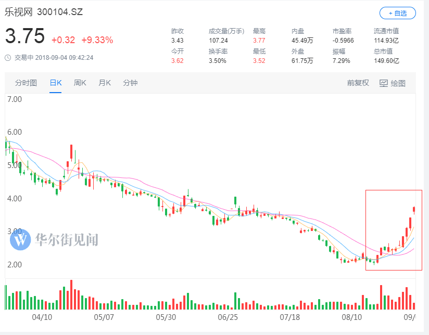Image resolution: width=429 pixels, height=335 pixels.
Task: Click the 内盘 value 45.49万
Action: [x=302, y=41]
